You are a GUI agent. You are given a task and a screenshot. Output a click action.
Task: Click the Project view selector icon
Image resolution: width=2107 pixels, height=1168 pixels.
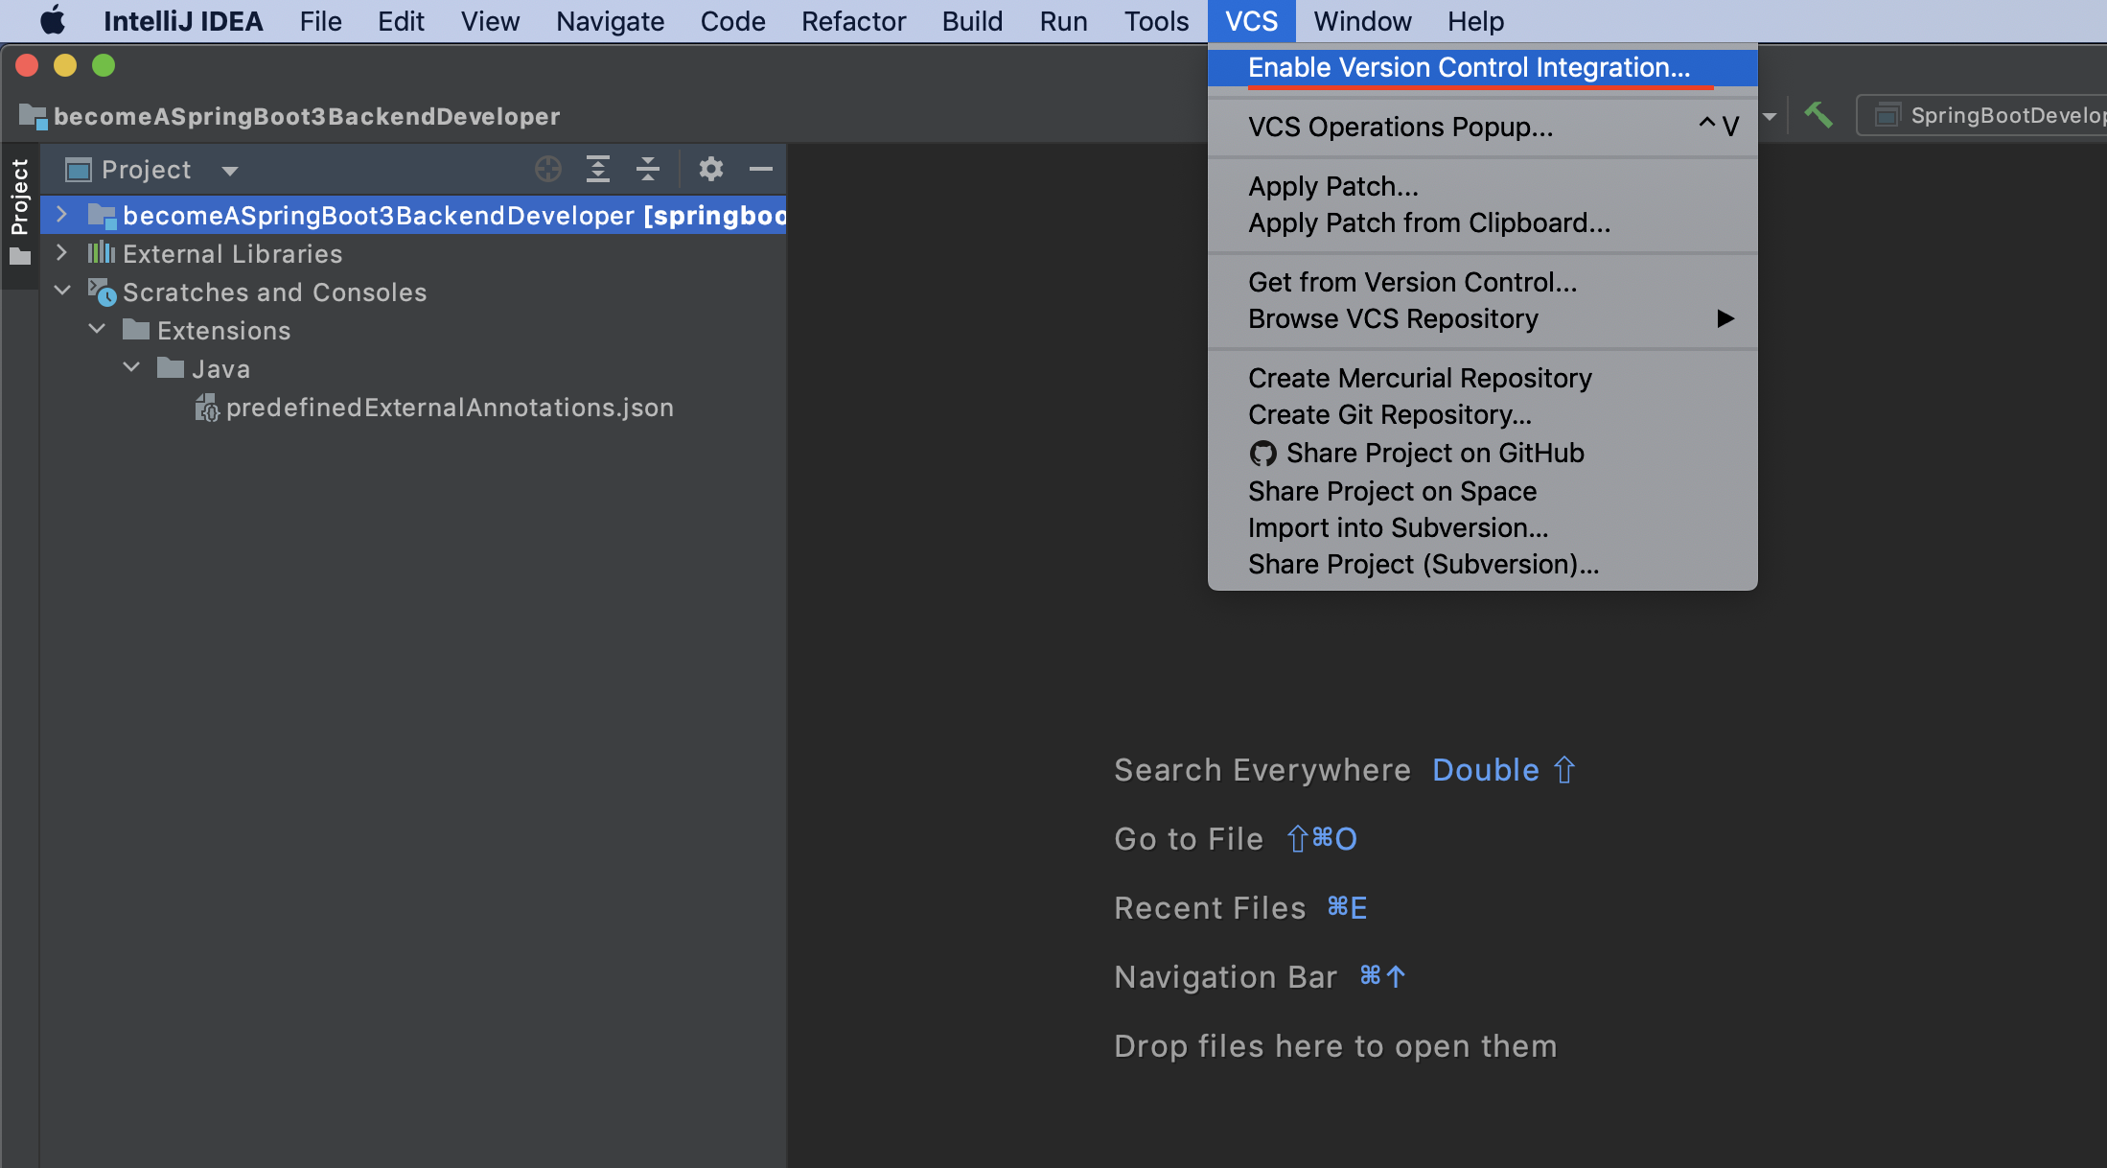[x=78, y=170]
